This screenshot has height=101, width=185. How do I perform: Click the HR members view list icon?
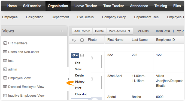[5, 43]
